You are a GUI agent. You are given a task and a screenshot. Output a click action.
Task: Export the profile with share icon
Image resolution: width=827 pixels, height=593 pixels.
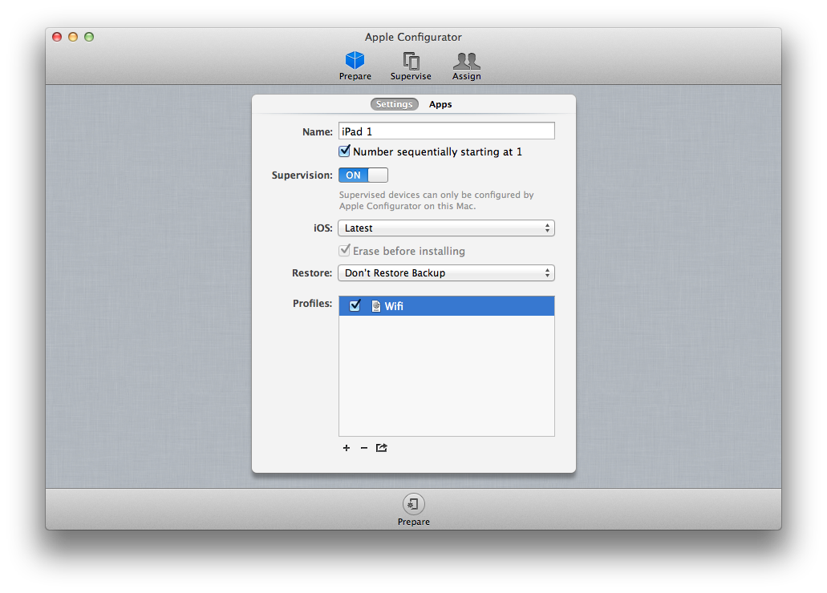[381, 448]
